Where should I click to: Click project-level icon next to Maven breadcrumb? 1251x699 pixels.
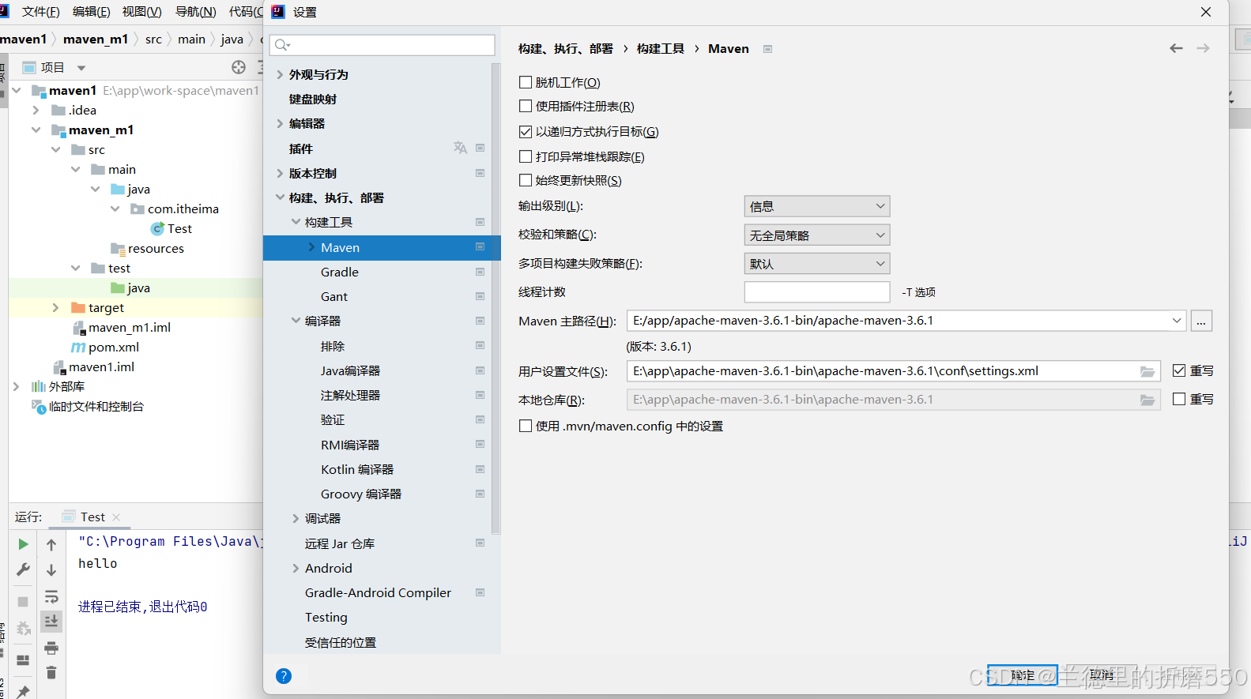click(767, 49)
